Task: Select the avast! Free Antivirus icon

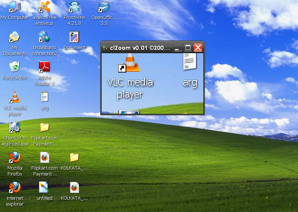Action: pyautogui.click(x=44, y=7)
